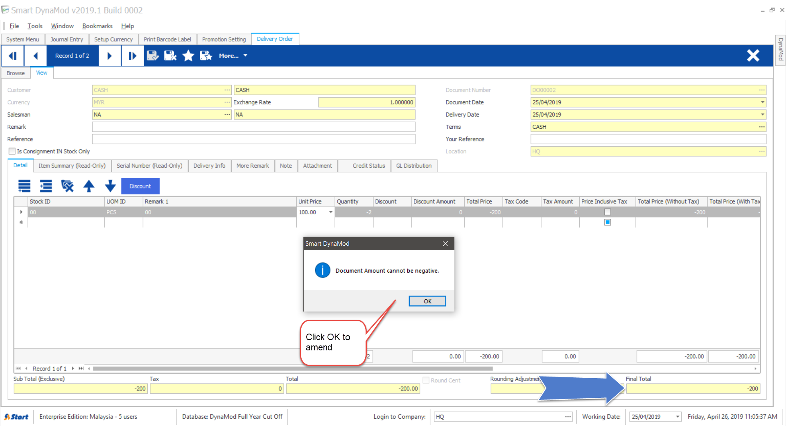786x426 pixels.
Task: Open the Attachment tab
Action: [318, 166]
